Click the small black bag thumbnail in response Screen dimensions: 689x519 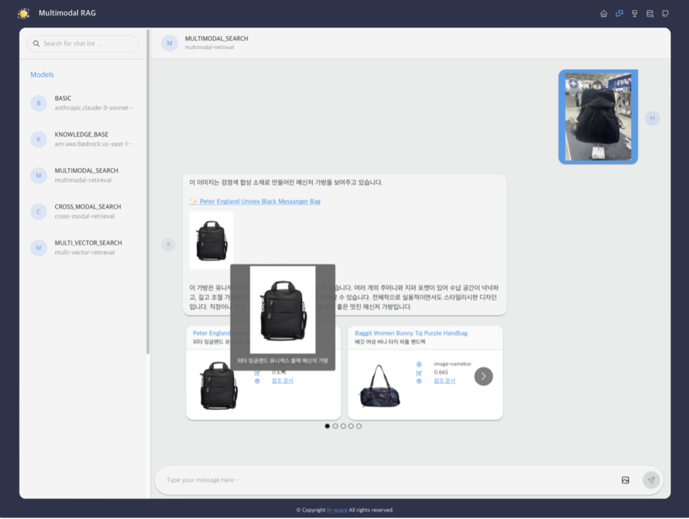coord(211,240)
